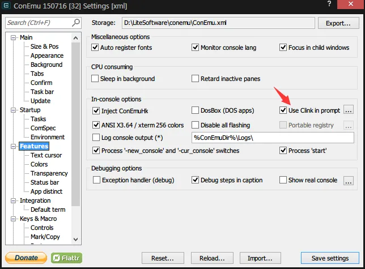Click the Donate PayPal button

point(26,258)
